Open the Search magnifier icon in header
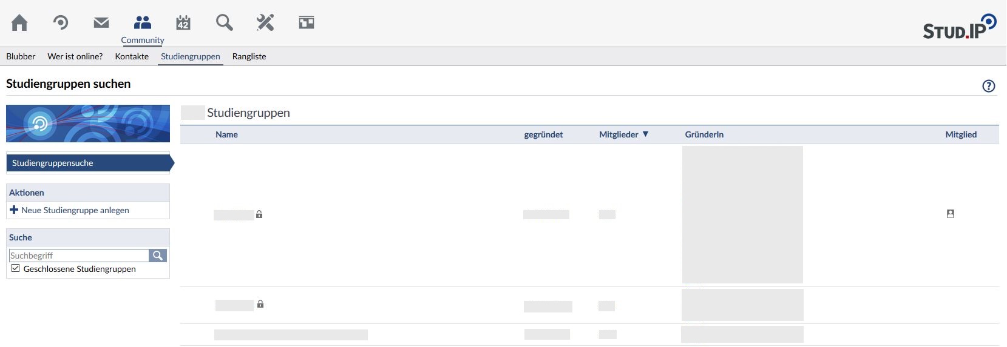This screenshot has height=347, width=1007. pos(224,23)
